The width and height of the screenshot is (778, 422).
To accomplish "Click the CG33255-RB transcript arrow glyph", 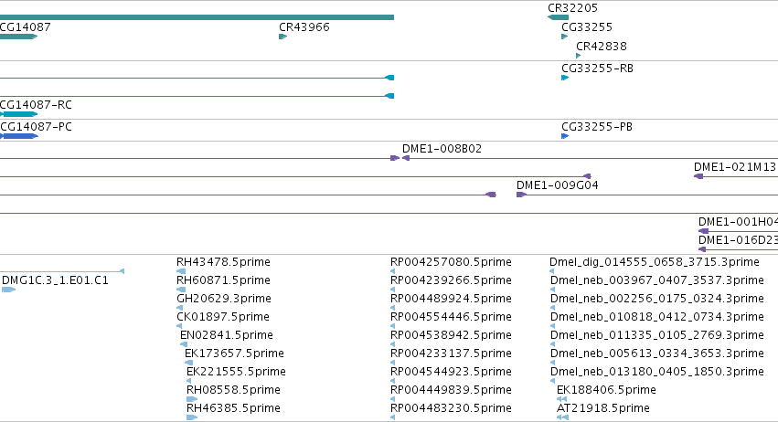I will 565,78.
